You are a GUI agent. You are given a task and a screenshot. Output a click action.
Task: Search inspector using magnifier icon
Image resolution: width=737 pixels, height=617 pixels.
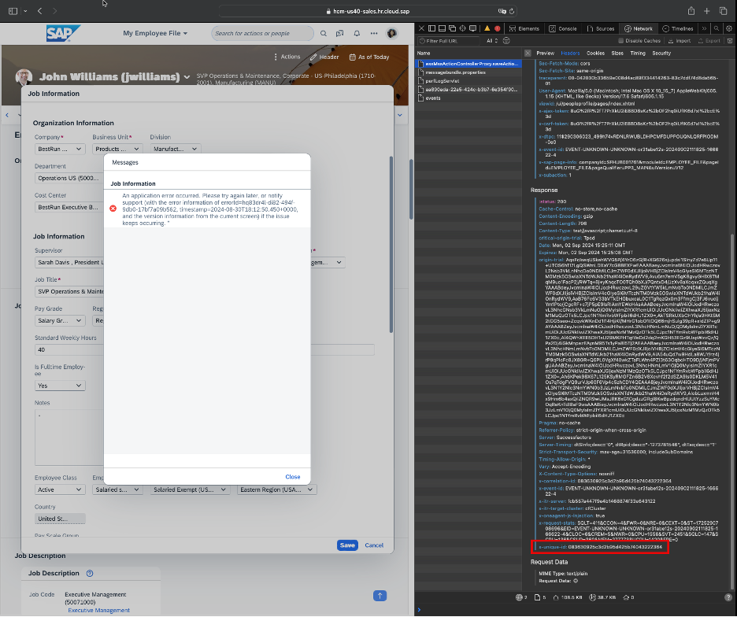click(717, 28)
